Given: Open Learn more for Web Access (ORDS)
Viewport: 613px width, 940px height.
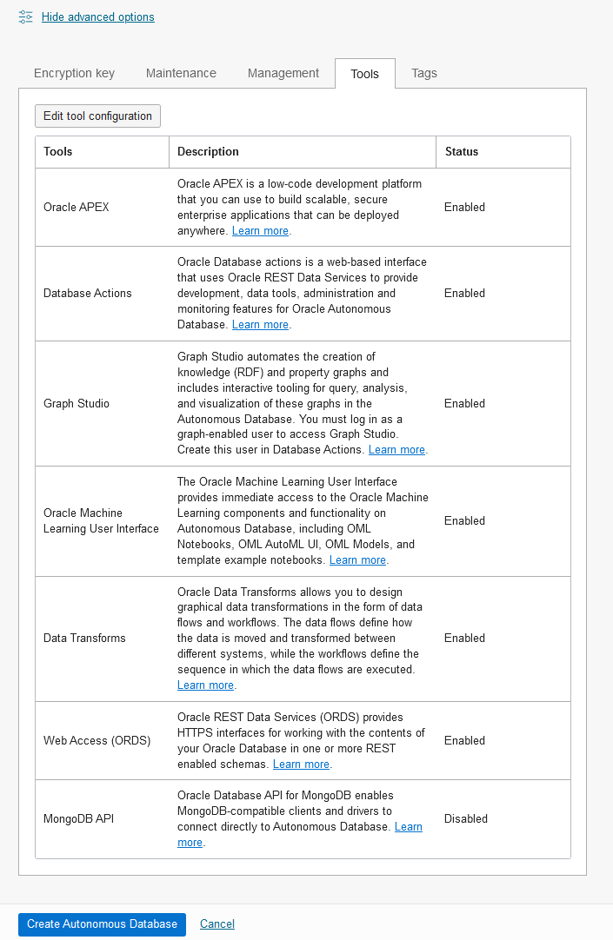Looking at the screenshot, I should click(x=301, y=764).
